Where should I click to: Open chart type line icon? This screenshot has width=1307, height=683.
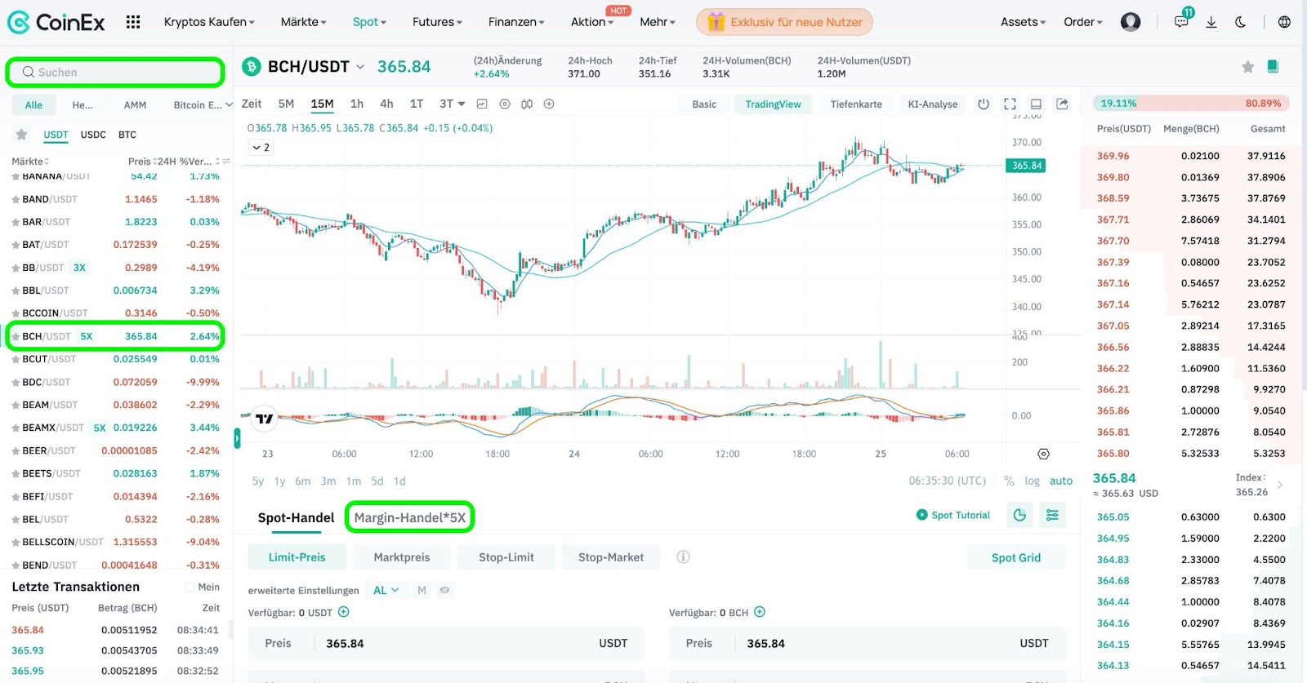(x=482, y=104)
